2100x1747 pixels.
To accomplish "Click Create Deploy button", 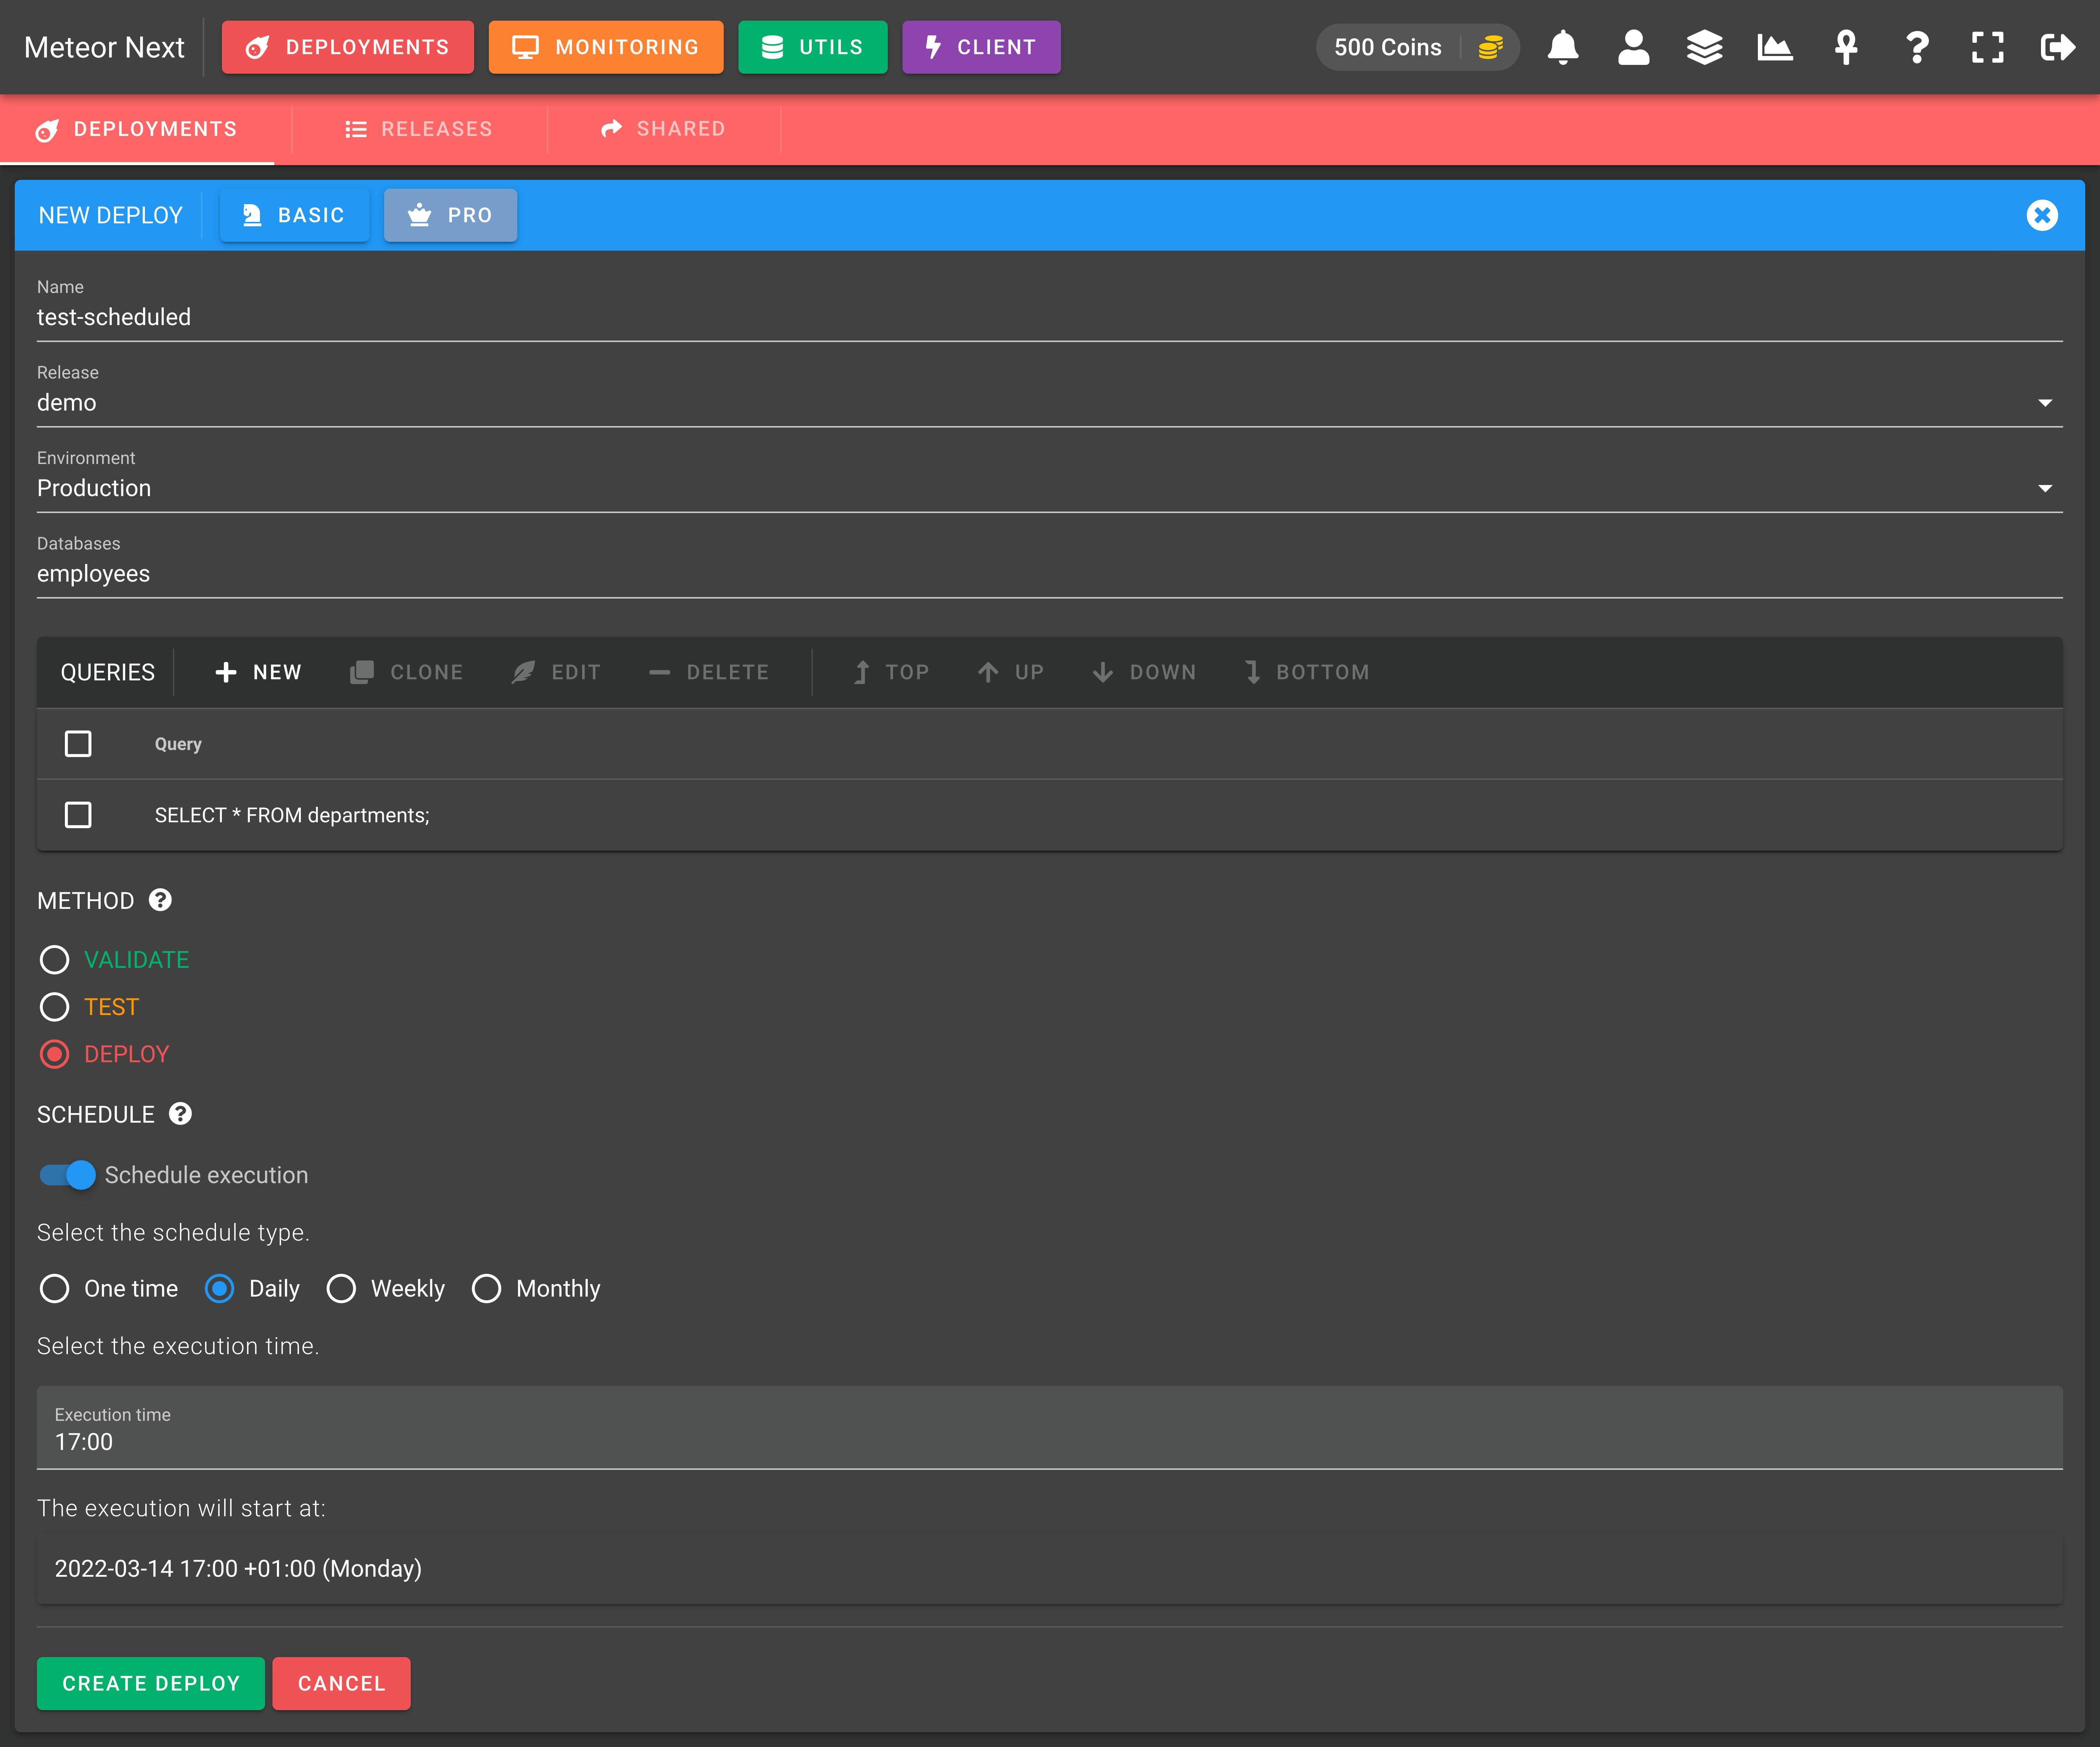I will pos(151,1683).
